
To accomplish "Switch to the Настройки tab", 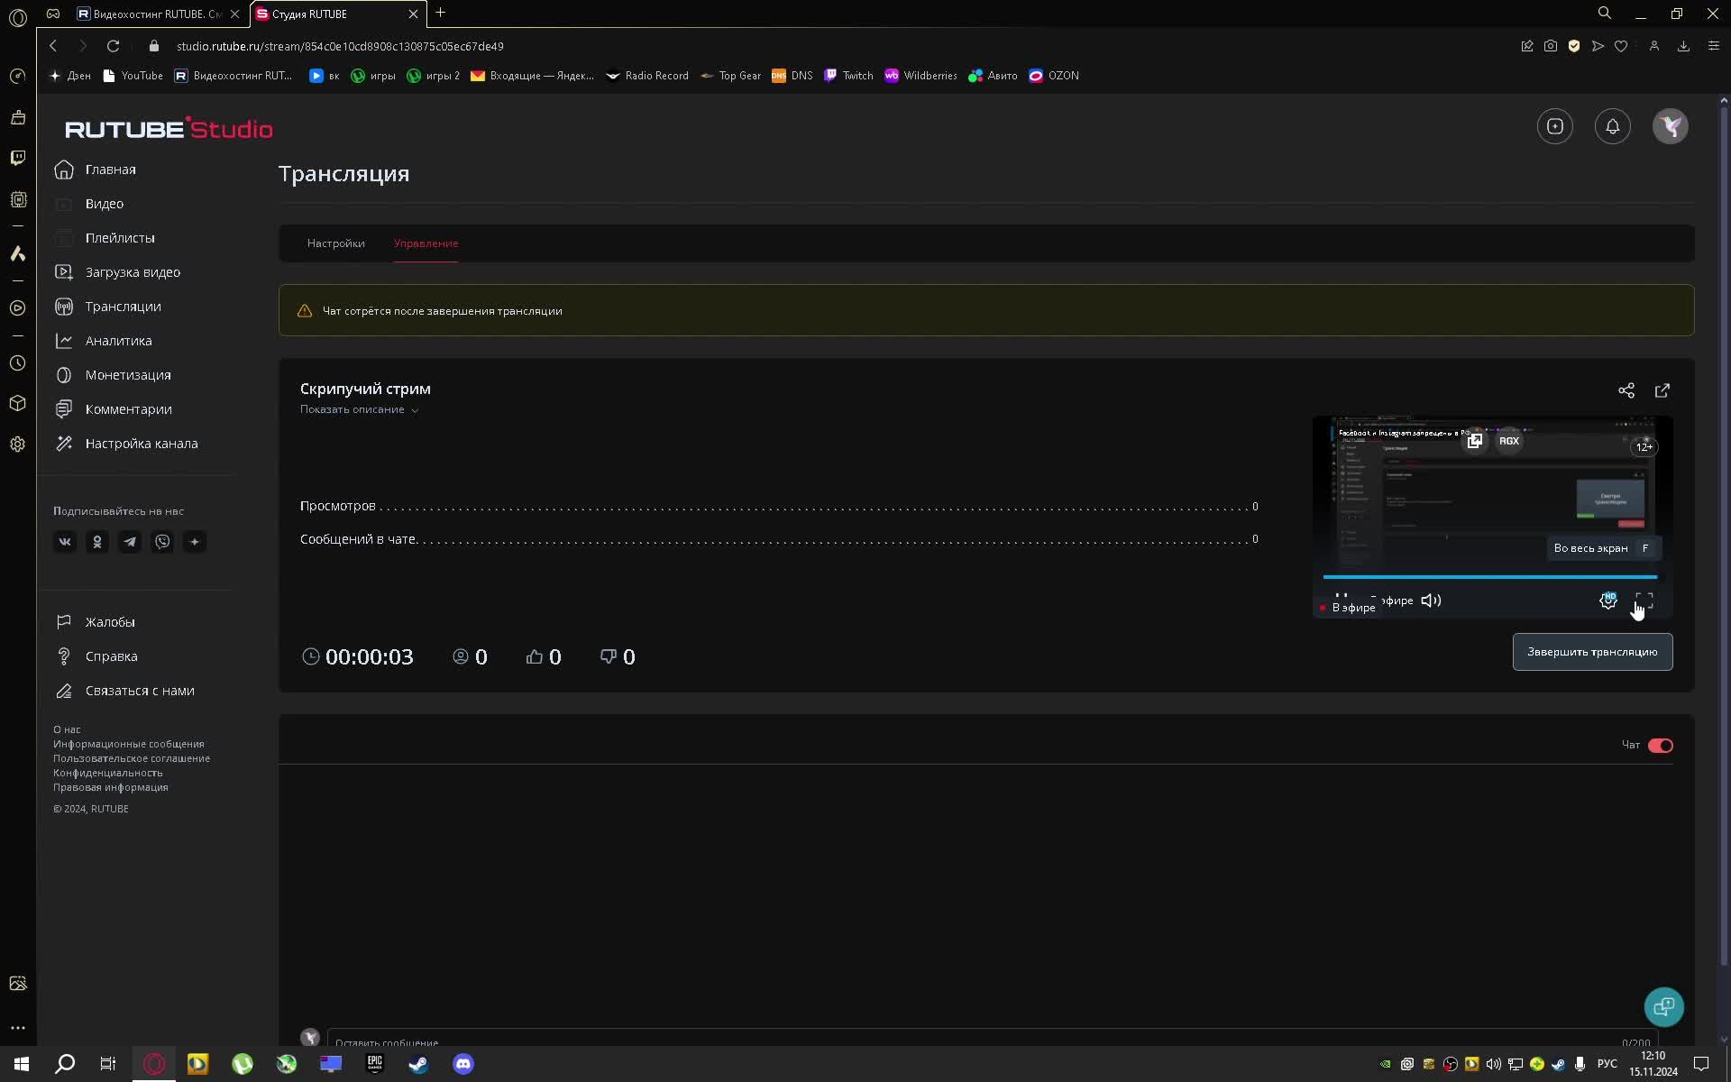I will click(335, 243).
